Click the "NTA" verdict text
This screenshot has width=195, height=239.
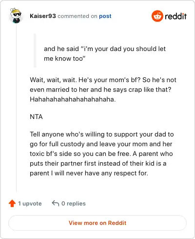coord(36,117)
